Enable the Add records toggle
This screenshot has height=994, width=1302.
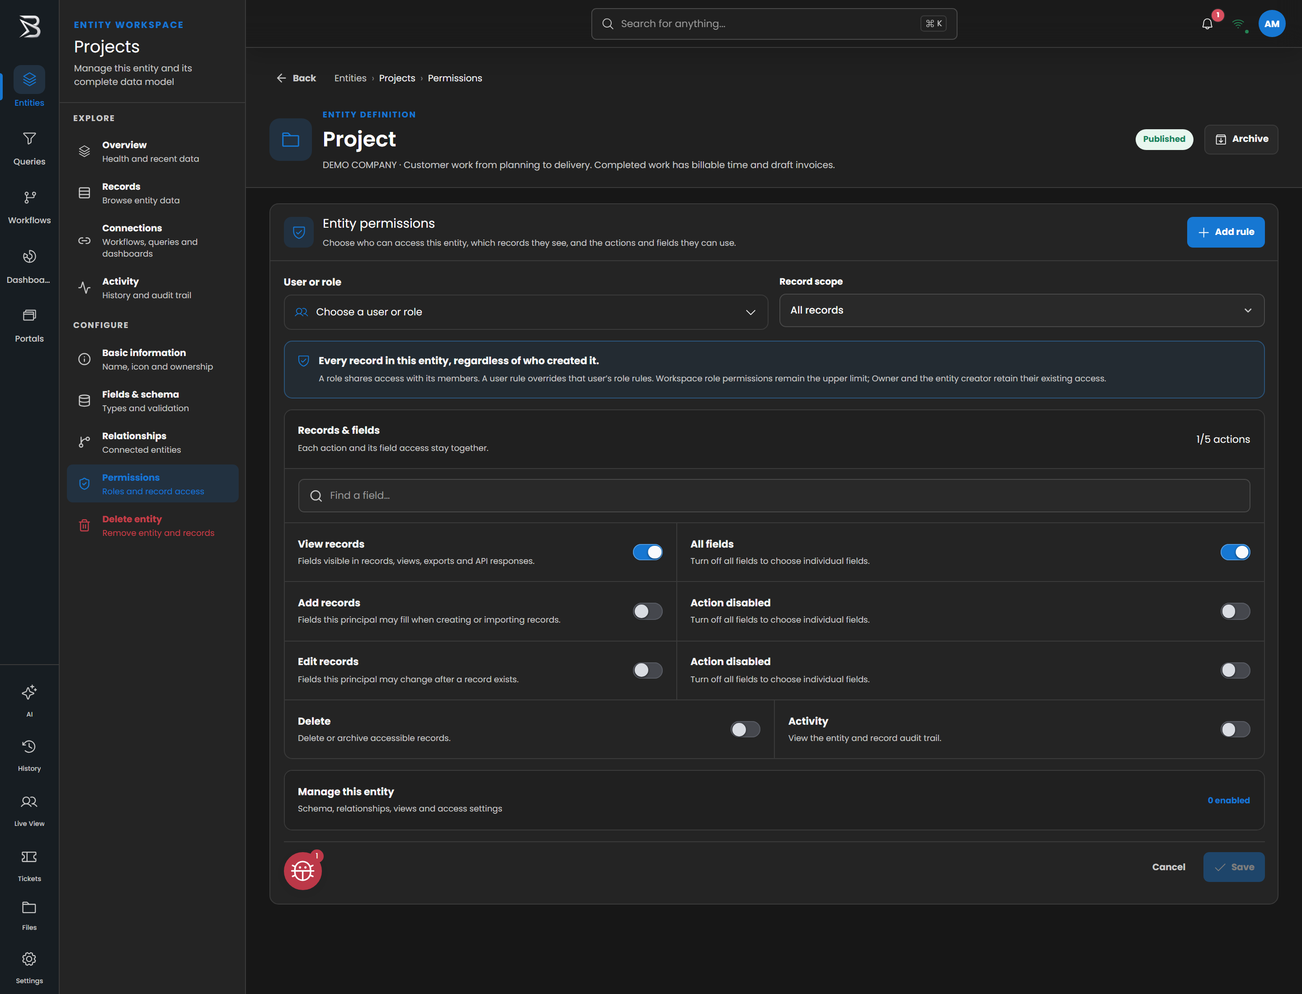648,611
